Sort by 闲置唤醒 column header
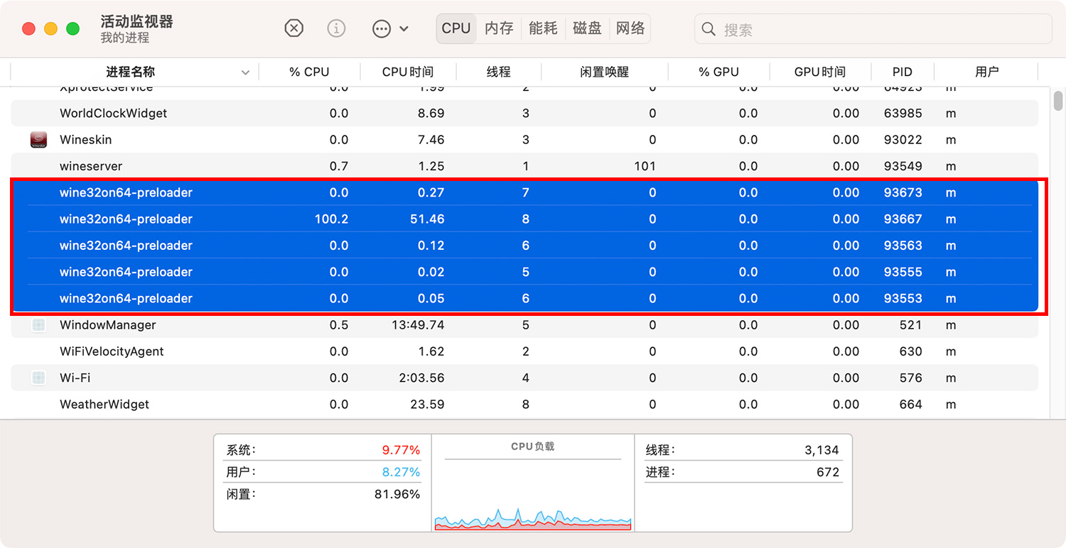Screen dimensions: 1066x548 tap(605, 72)
